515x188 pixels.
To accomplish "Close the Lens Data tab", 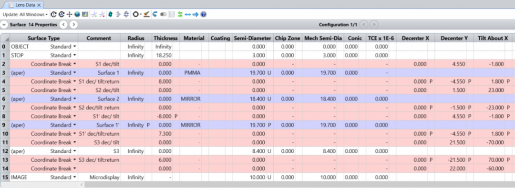I will coord(39,5).
